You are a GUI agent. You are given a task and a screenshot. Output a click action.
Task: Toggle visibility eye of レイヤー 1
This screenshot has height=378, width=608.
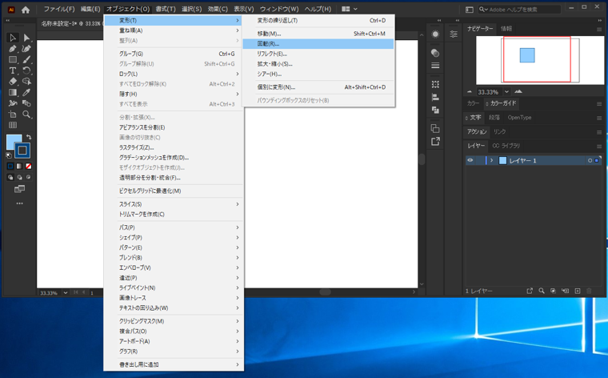(470, 160)
